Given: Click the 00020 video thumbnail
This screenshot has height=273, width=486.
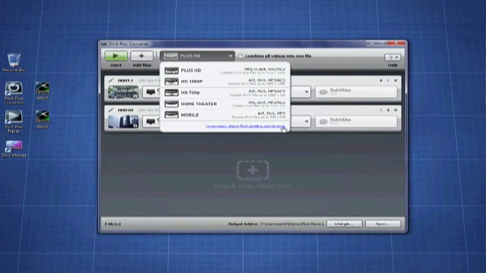Looking at the screenshot, I should 123,122.
